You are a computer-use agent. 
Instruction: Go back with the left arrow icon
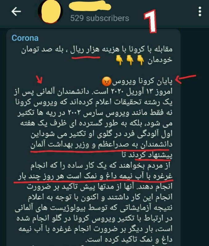[x=16, y=11]
